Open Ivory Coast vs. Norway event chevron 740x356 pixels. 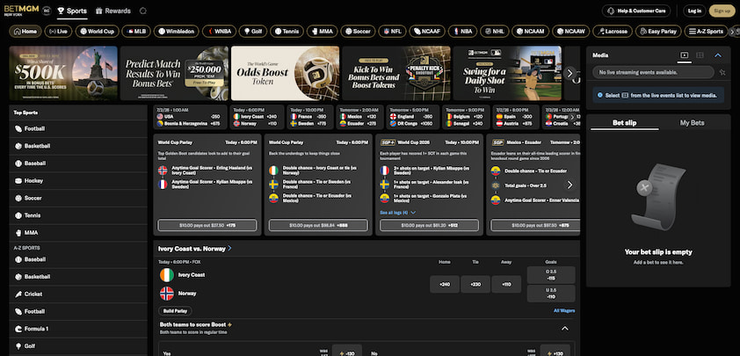(230, 249)
